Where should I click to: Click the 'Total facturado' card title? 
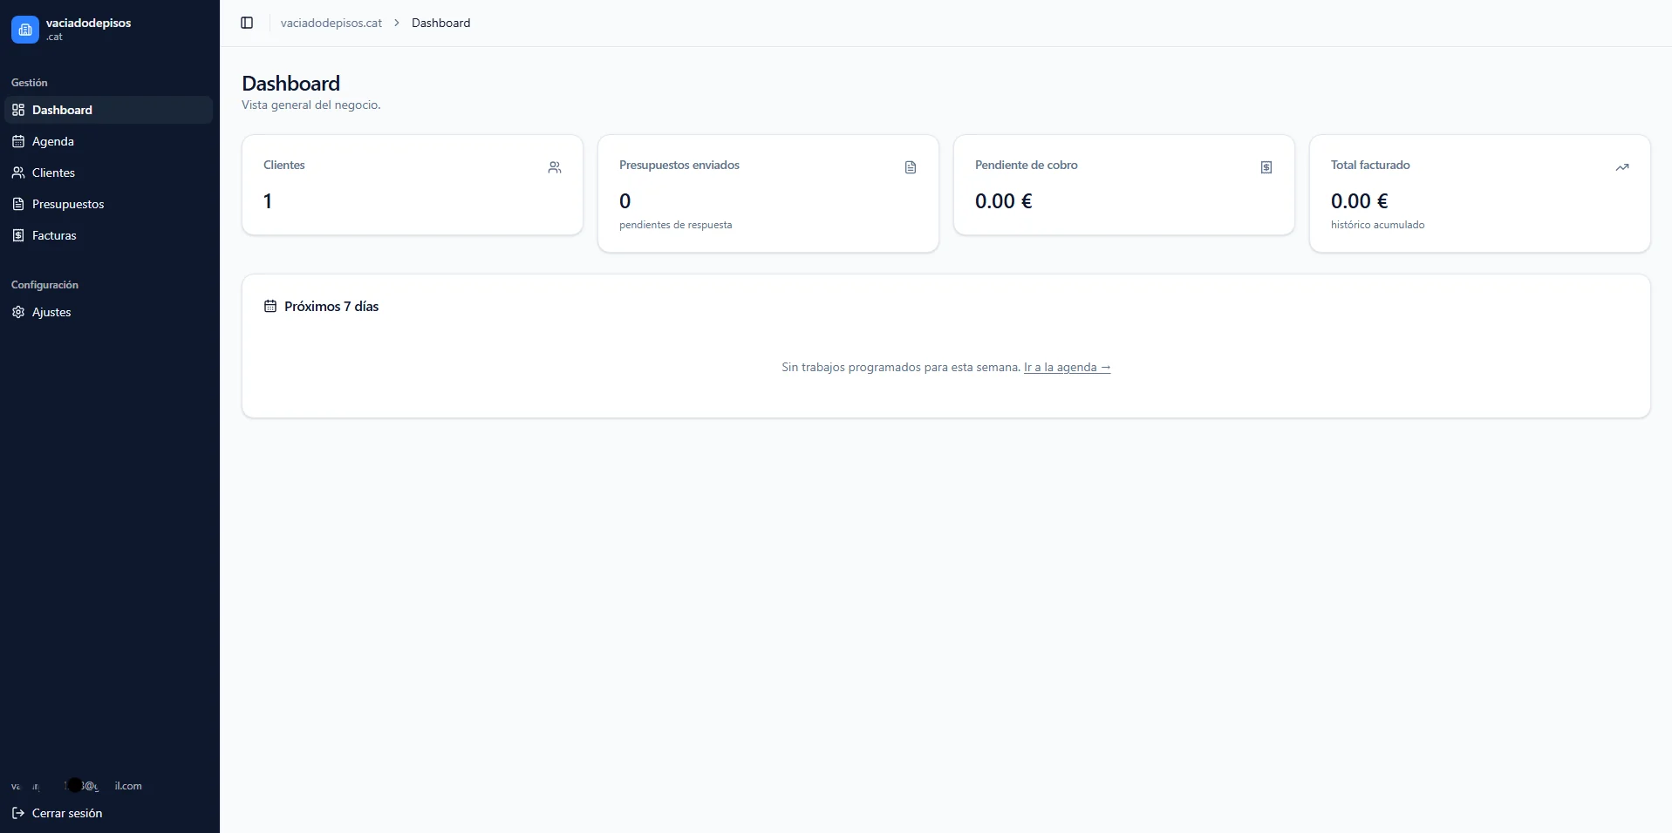pyautogui.click(x=1370, y=165)
